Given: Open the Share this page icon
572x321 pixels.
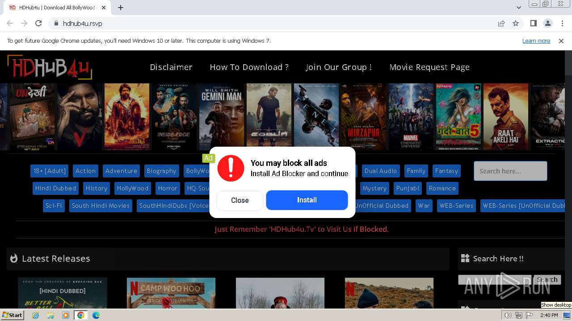Looking at the screenshot, I should click(x=501, y=23).
